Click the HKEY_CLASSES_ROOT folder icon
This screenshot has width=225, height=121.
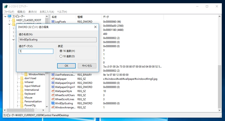[14, 20]
